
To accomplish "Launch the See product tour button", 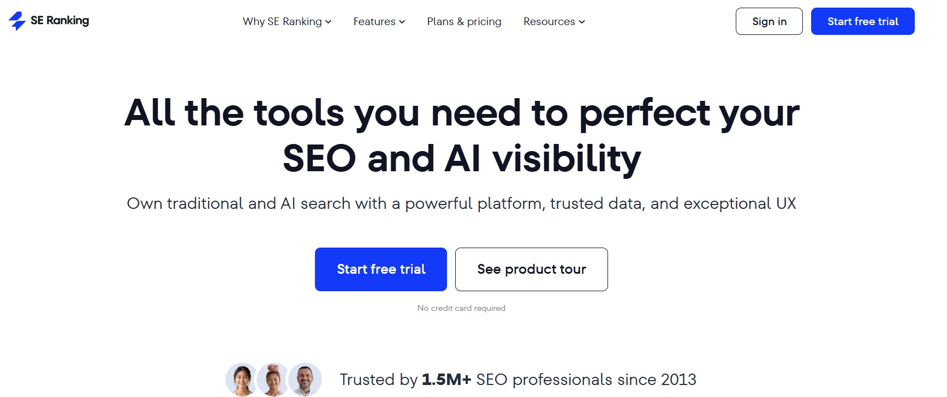I will (x=531, y=269).
